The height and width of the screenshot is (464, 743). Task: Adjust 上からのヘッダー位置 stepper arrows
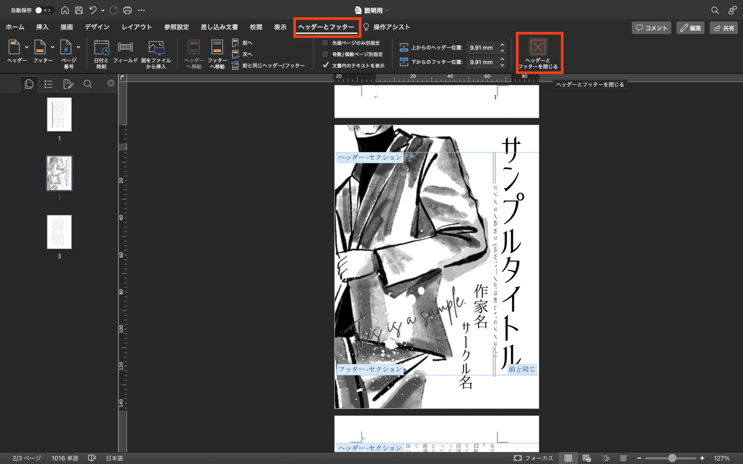(x=502, y=47)
